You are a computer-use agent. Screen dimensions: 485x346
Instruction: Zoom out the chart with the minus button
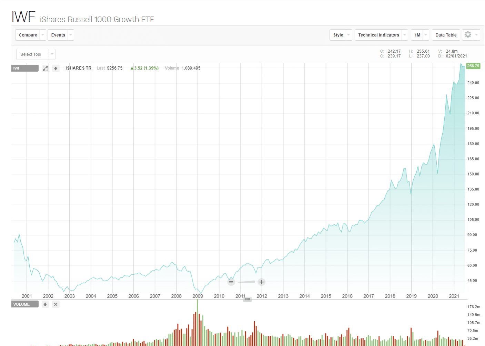click(x=231, y=282)
